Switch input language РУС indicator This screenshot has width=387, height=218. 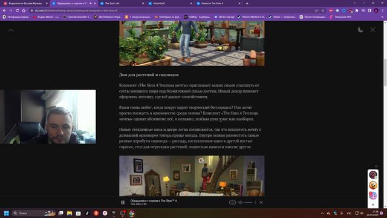(x=350, y=213)
